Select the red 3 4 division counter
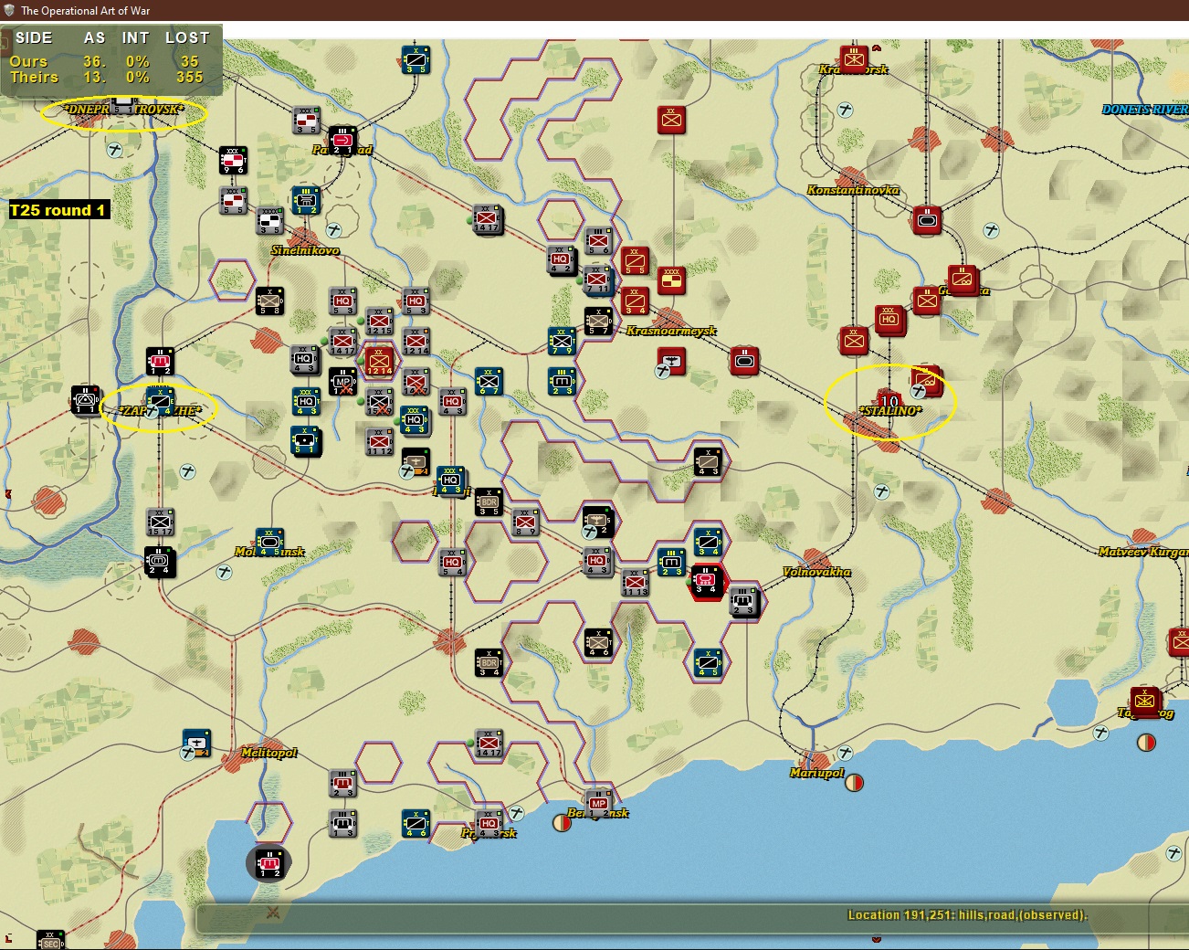This screenshot has height=950, width=1189. 635,301
